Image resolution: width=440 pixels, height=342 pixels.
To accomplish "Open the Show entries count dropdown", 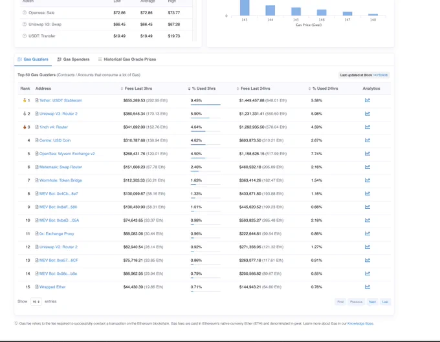I will [x=36, y=302].
